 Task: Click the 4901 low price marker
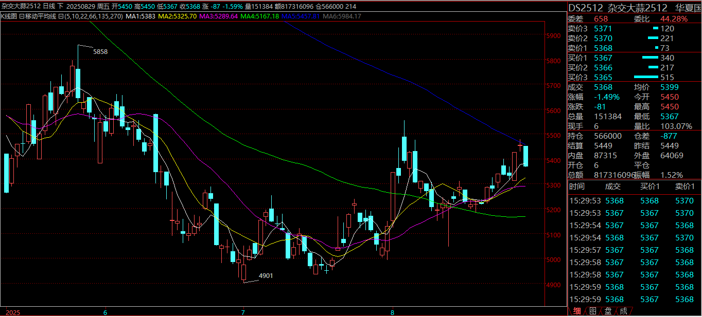pos(266,276)
